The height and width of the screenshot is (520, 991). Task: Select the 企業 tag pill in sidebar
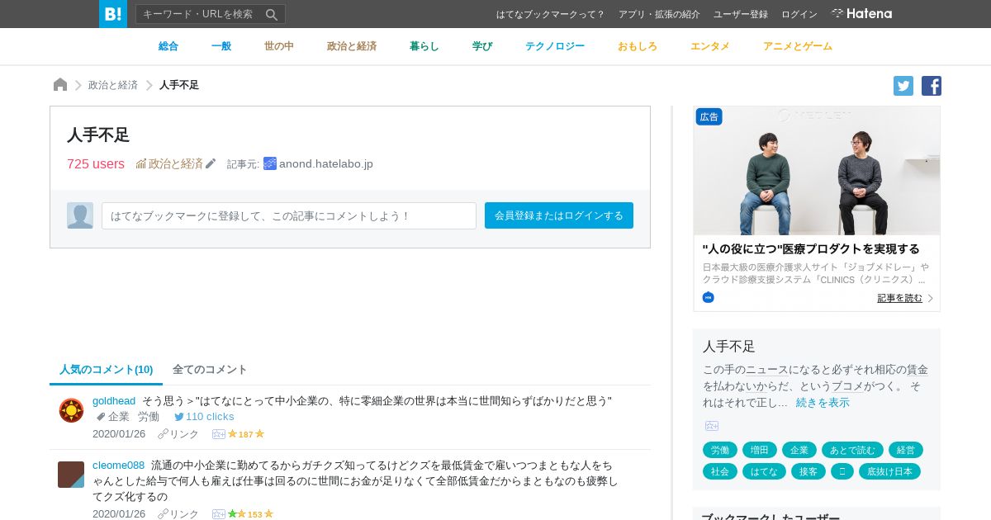point(799,450)
